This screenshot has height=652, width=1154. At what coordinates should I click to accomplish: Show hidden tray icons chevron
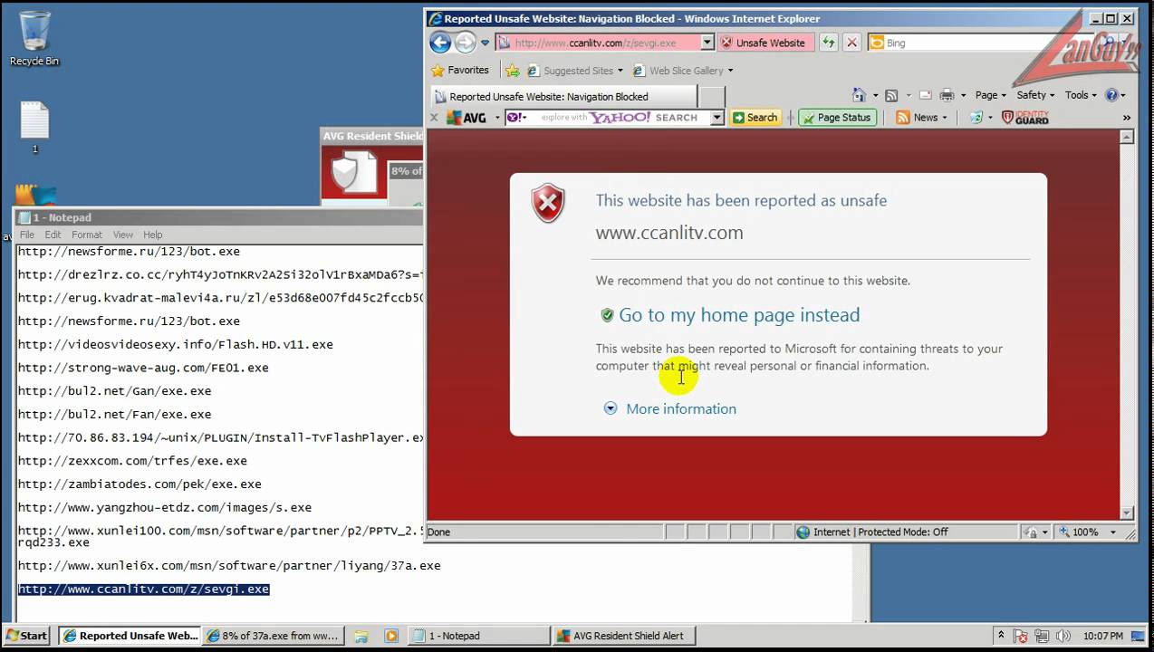click(1001, 636)
